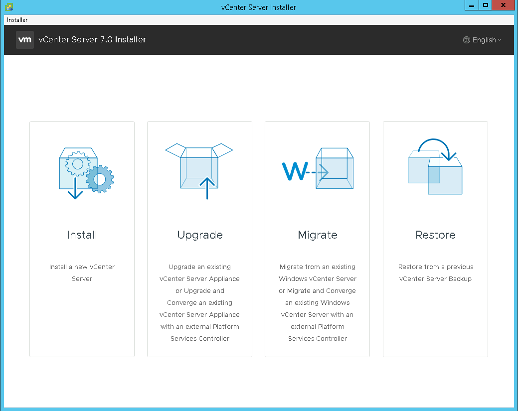518x411 pixels.
Task: Click the Restore backup boxes icon
Action: click(x=435, y=167)
